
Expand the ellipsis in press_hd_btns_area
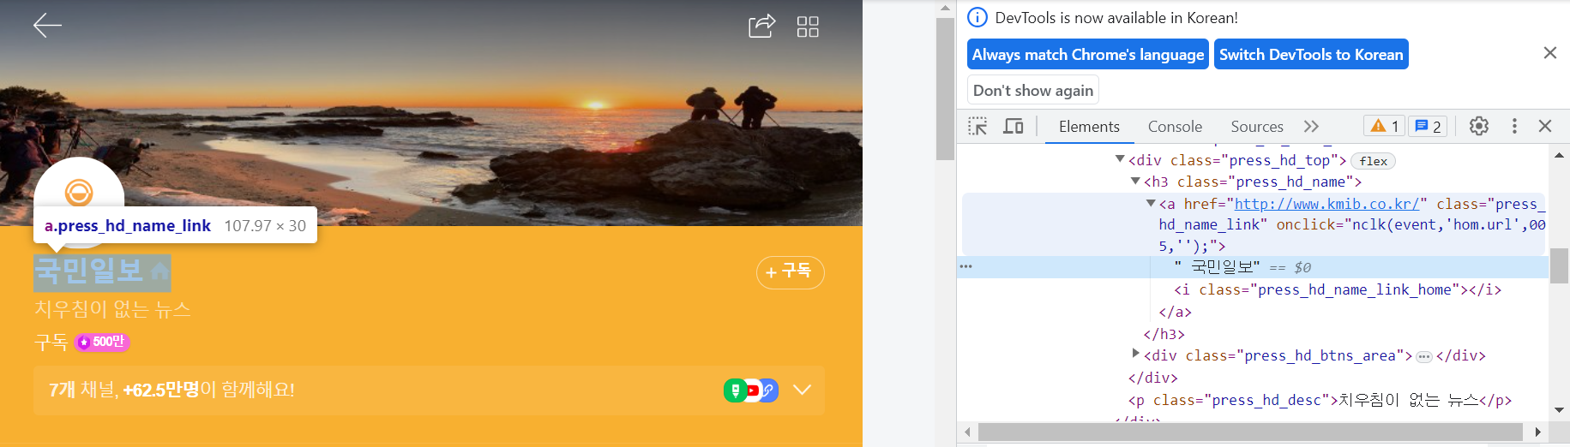pos(1423,356)
